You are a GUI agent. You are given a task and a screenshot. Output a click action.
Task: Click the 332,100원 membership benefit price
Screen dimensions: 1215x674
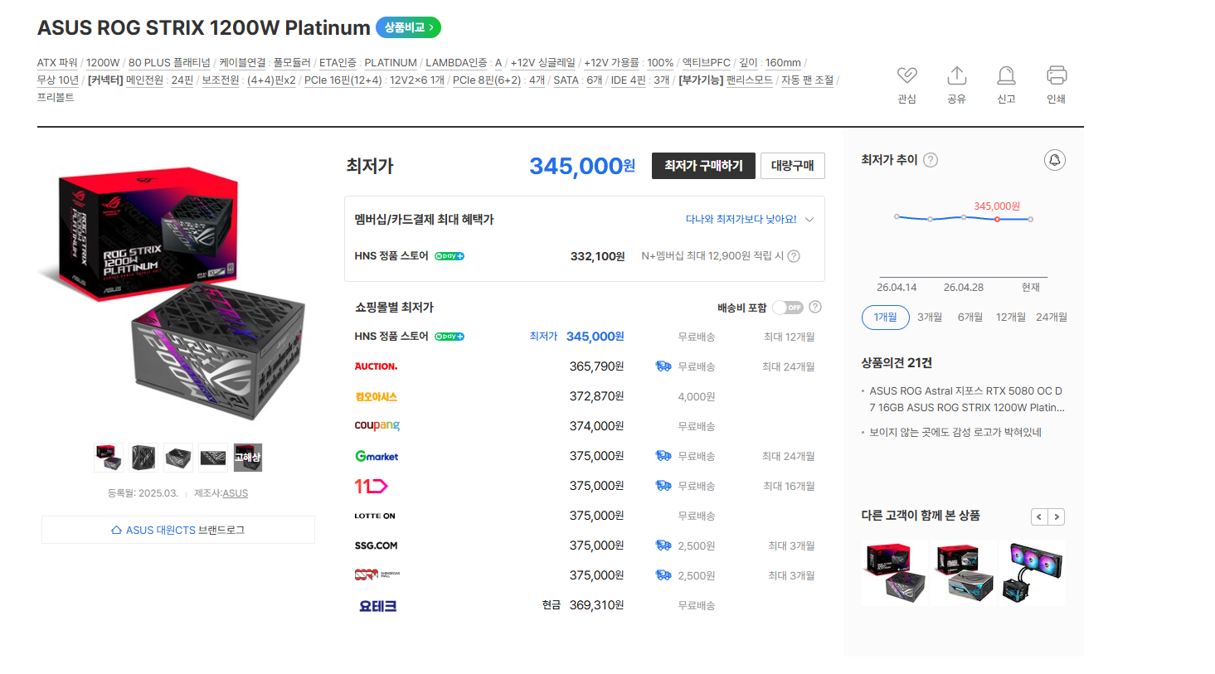(598, 256)
